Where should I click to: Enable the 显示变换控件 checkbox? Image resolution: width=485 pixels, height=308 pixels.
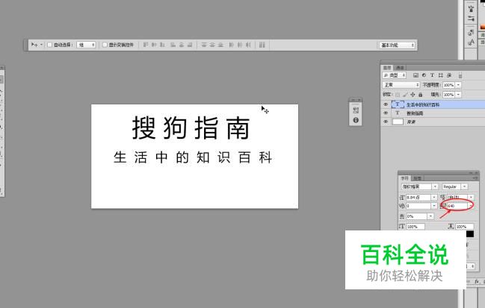click(x=105, y=45)
